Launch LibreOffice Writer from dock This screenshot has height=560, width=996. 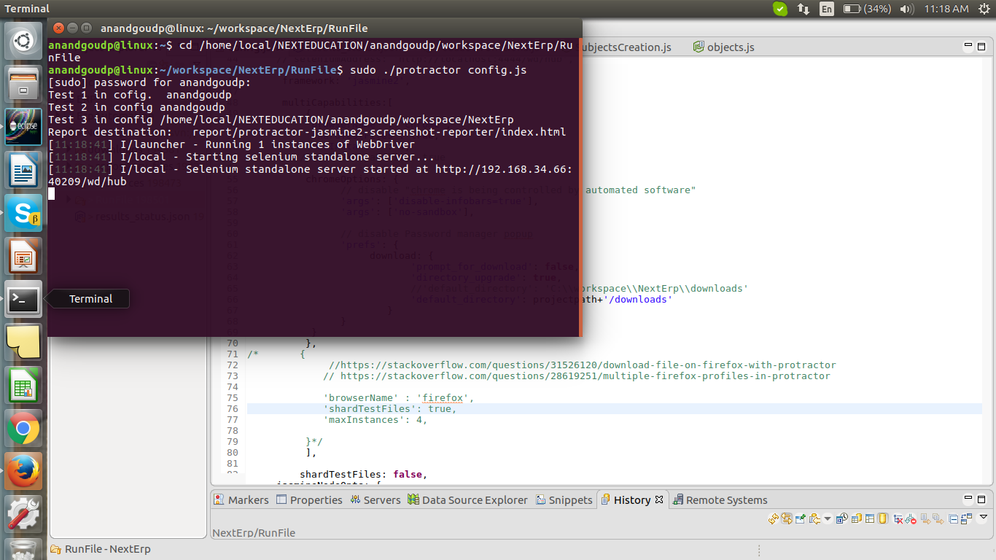tap(24, 171)
